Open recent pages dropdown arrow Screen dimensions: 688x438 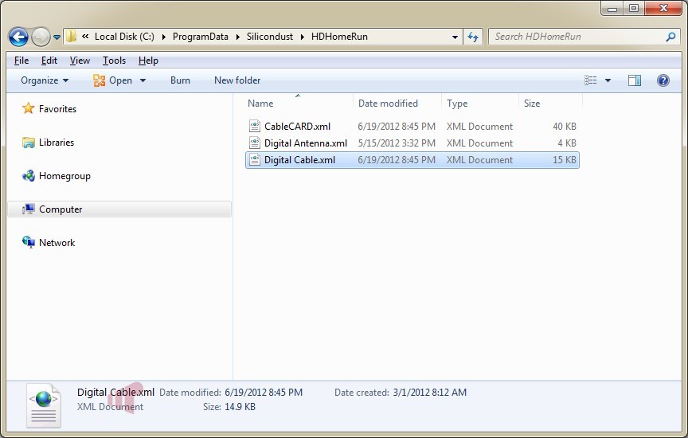(x=57, y=37)
